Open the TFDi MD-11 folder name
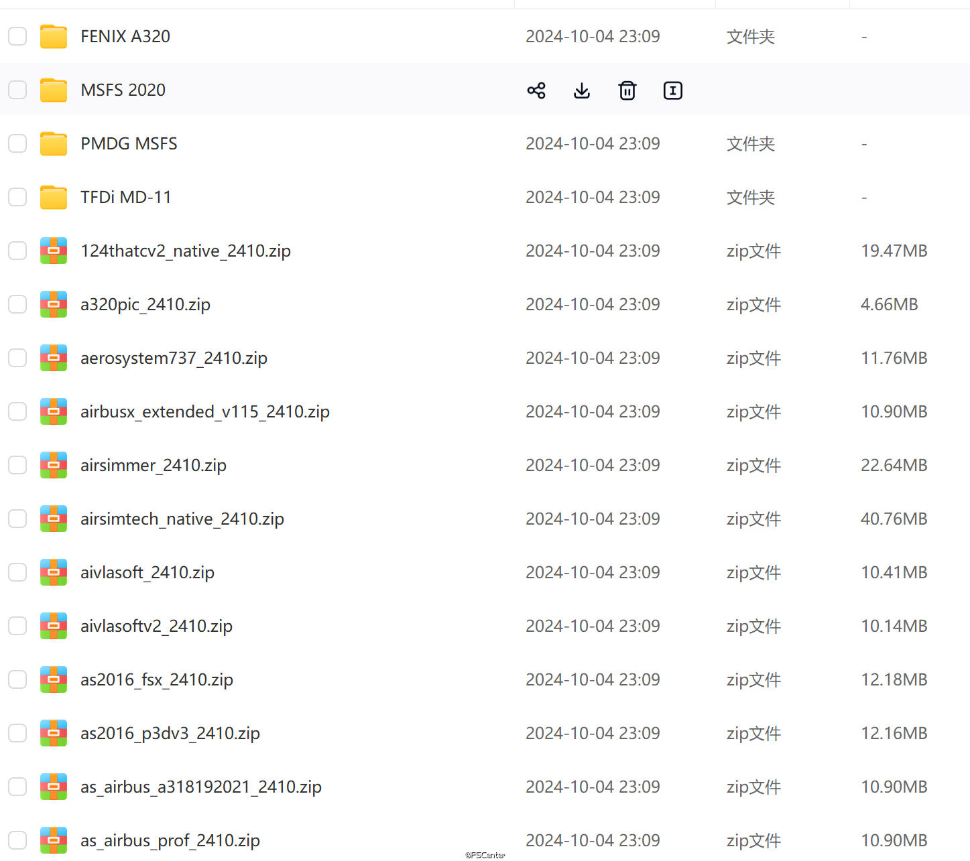 [126, 197]
